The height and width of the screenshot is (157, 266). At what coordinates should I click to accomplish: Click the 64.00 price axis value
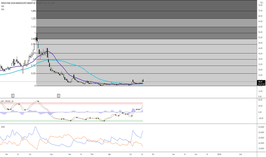(x=260, y=21)
